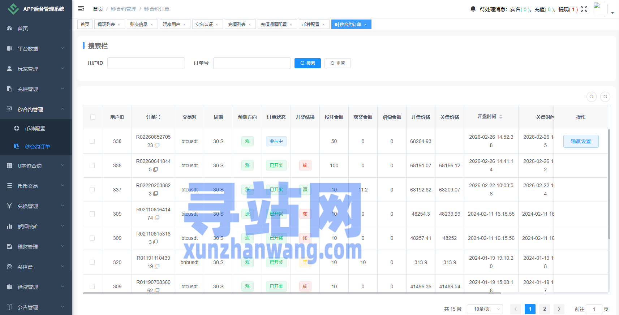Click the round search toggle icon above the table
This screenshot has width=619, height=315.
(x=591, y=97)
